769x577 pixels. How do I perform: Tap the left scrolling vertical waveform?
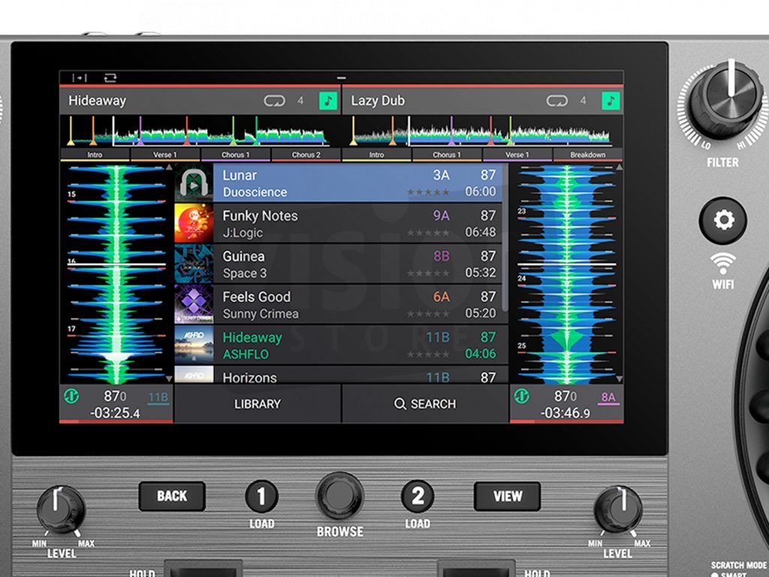point(116,273)
